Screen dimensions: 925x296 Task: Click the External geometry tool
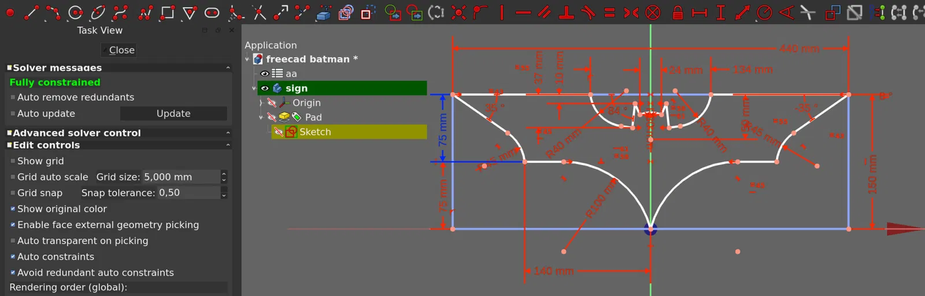tap(324, 12)
